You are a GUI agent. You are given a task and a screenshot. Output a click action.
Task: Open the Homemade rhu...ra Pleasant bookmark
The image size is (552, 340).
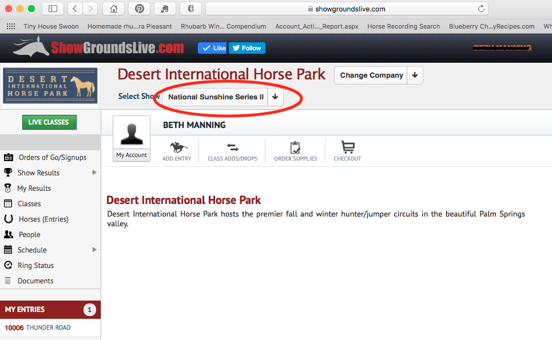[x=129, y=26]
